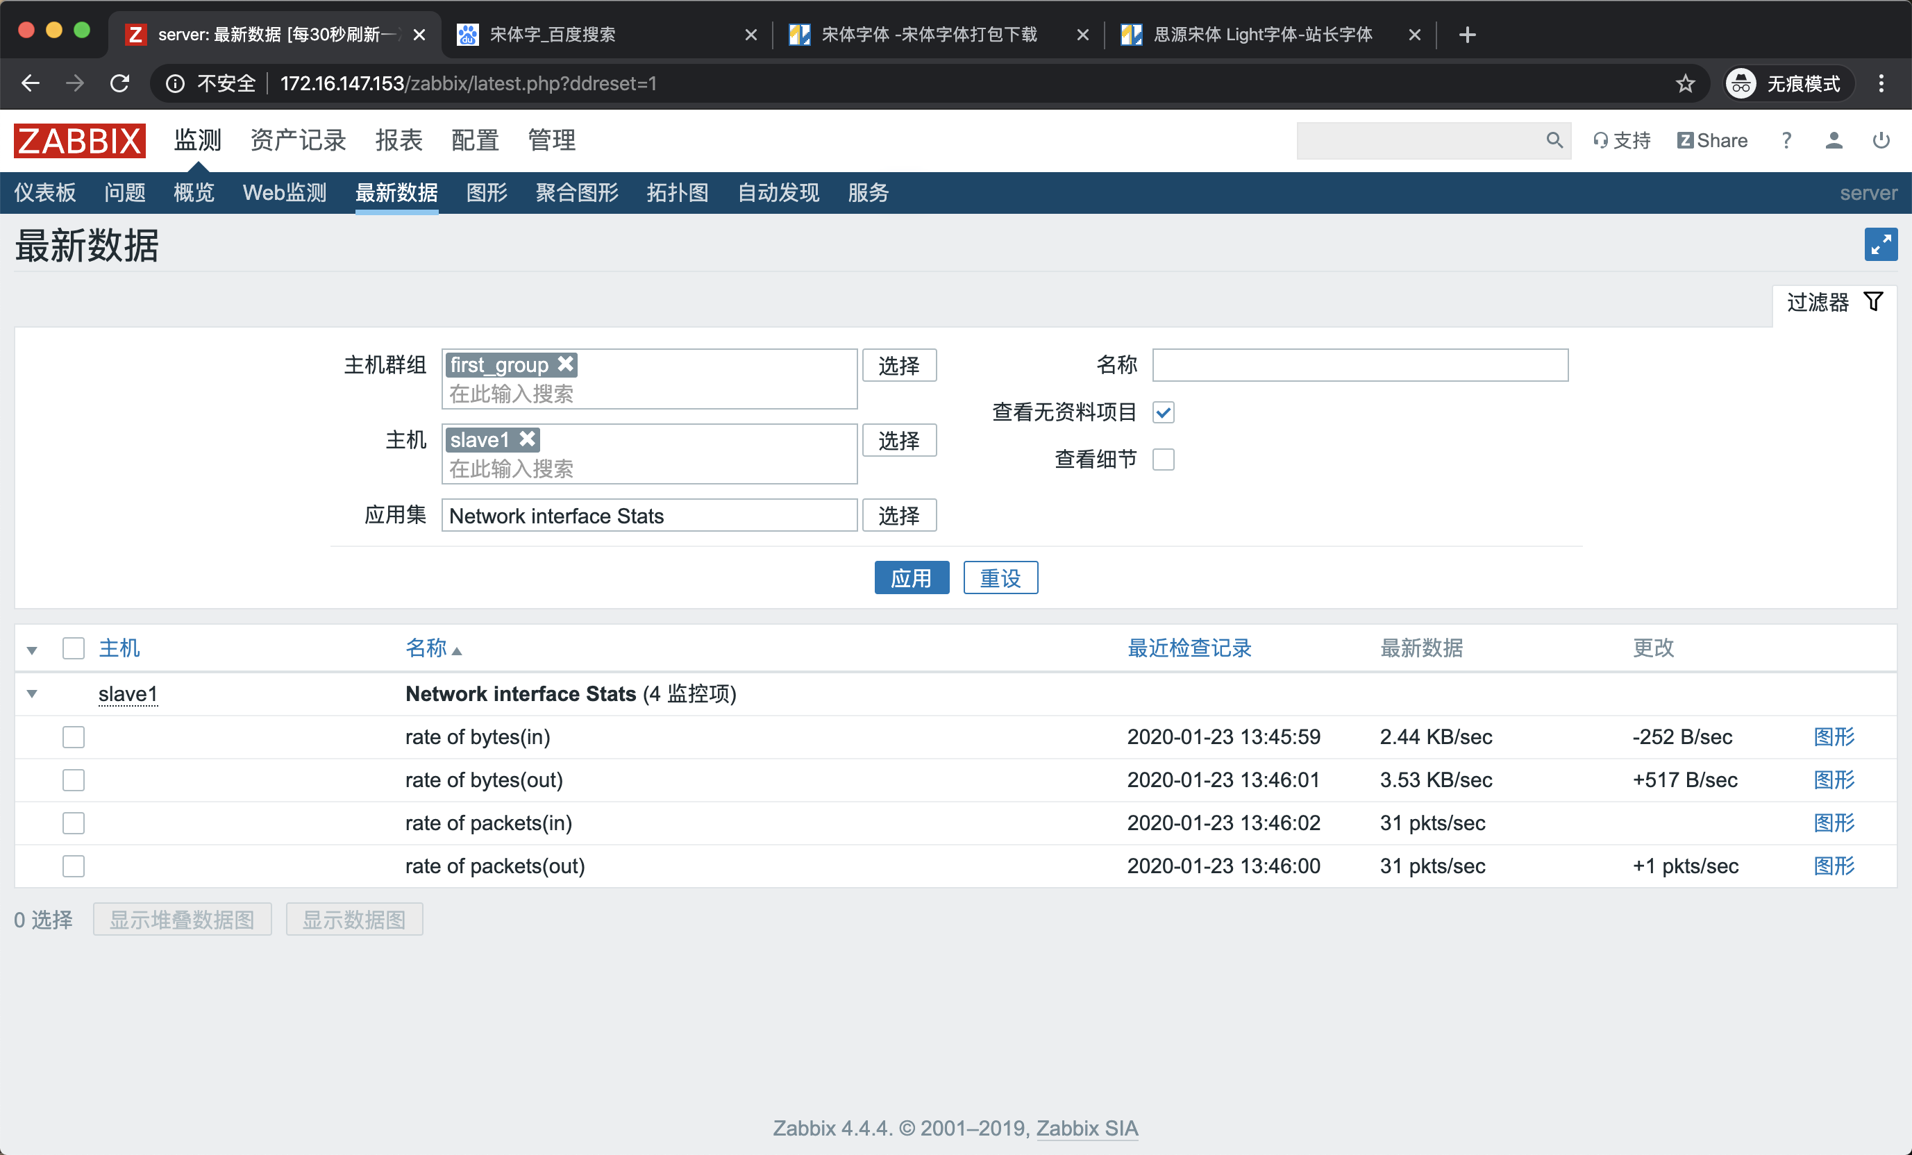Viewport: 1912px width, 1155px height.
Task: Collapse the slave1 Network interface Stats group
Action: tap(32, 693)
